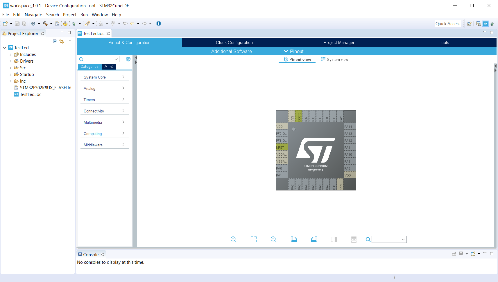Expand the System Core category
Image resolution: width=498 pixels, height=282 pixels.
104,77
